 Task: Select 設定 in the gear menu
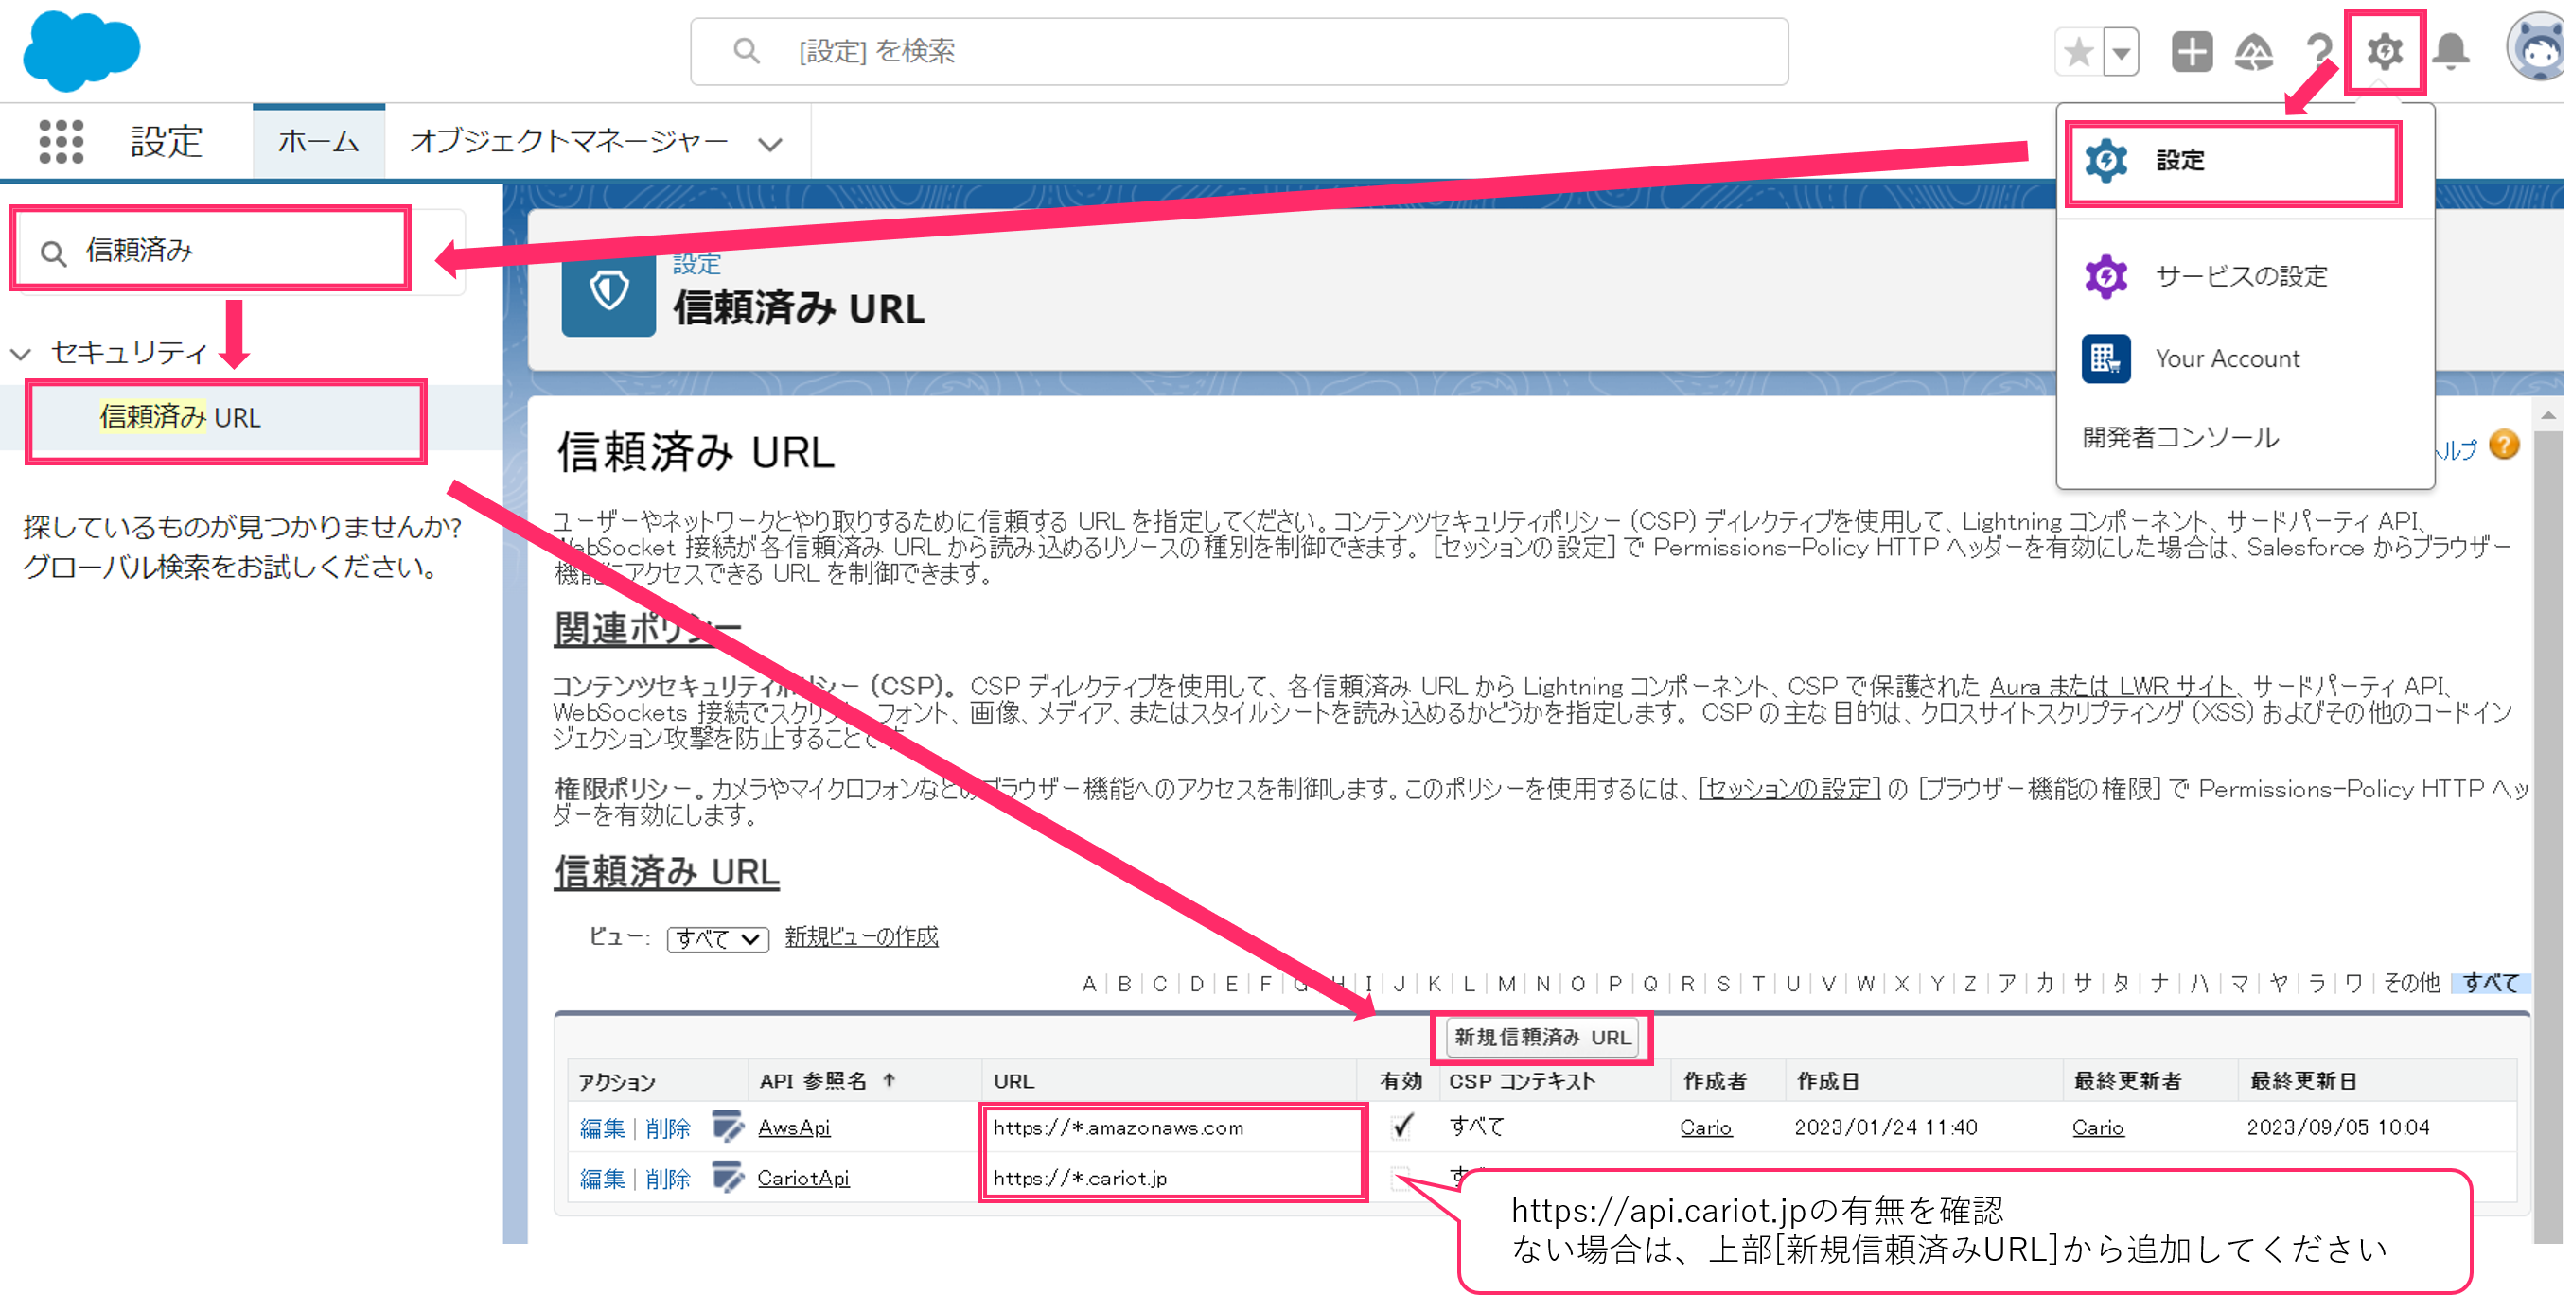coord(2232,162)
